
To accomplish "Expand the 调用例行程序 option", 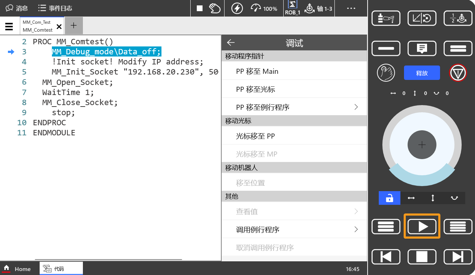I will click(294, 229).
